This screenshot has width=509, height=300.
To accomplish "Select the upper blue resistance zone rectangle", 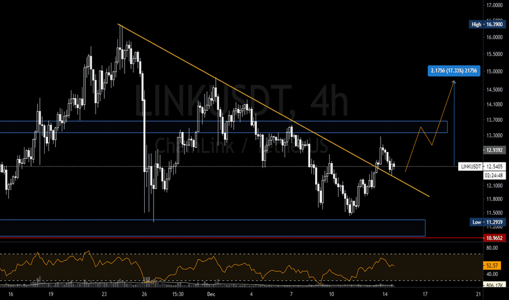I will [224, 127].
